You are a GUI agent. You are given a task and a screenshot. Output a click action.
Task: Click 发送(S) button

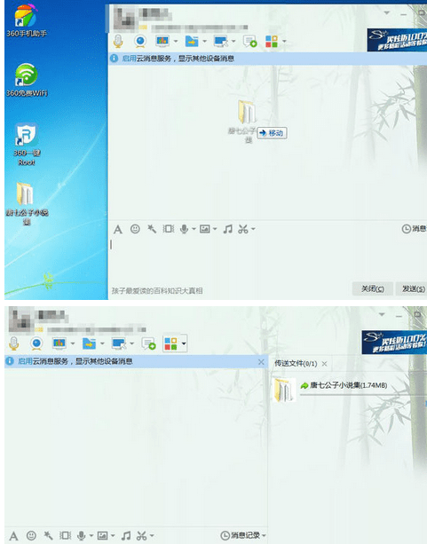(x=412, y=288)
